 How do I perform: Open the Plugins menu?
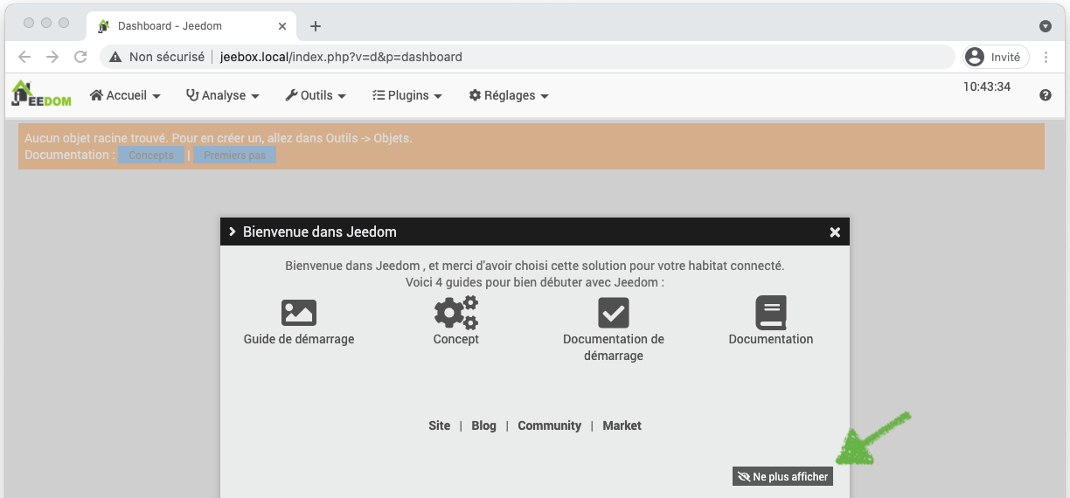pos(406,95)
